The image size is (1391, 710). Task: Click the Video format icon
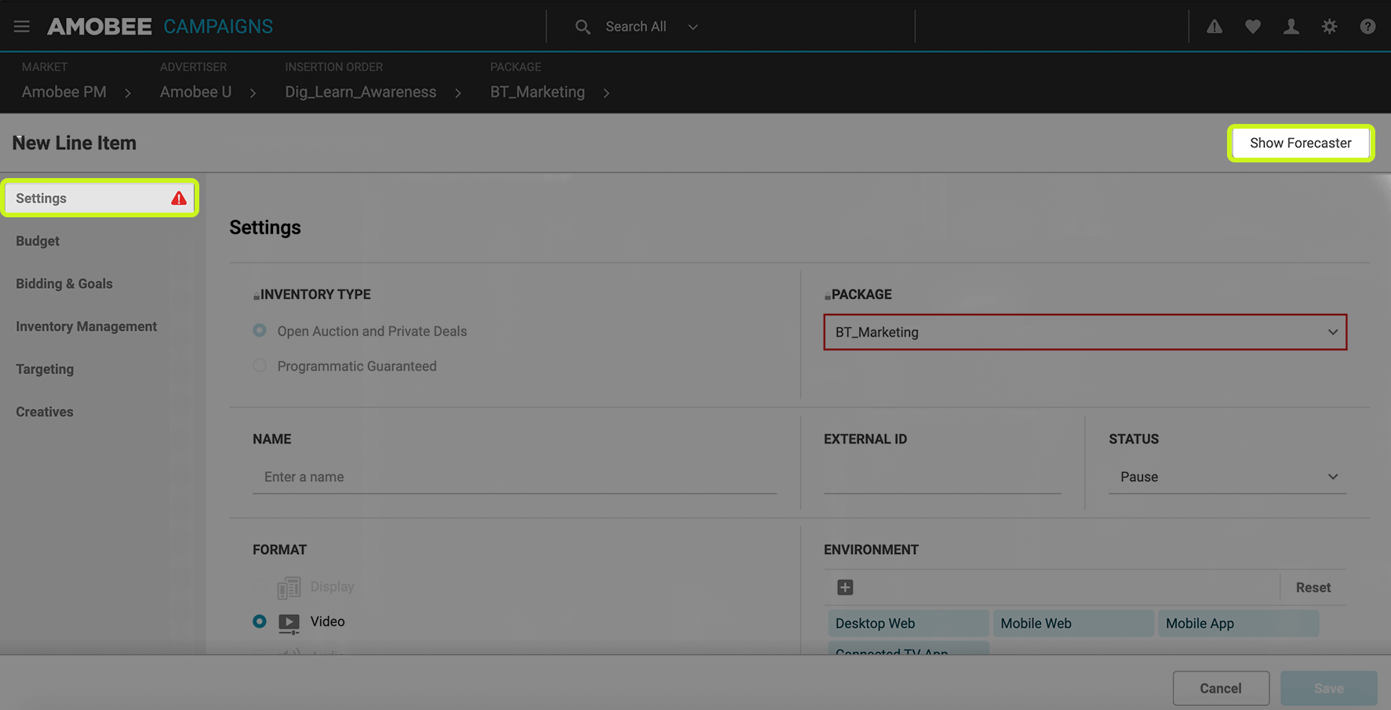289,623
